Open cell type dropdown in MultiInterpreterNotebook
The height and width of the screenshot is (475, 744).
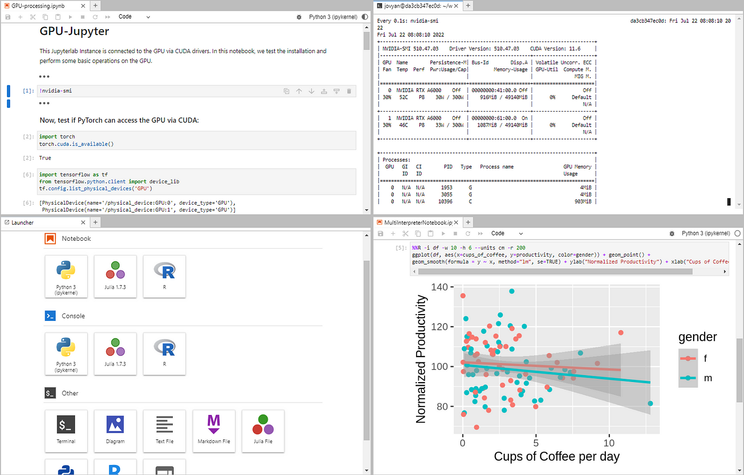(507, 233)
